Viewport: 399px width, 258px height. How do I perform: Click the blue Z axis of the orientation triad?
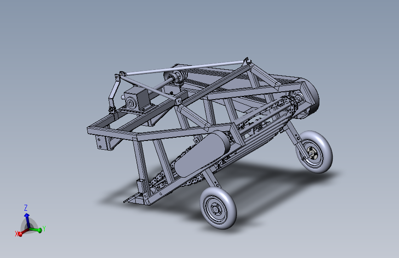[27, 221]
